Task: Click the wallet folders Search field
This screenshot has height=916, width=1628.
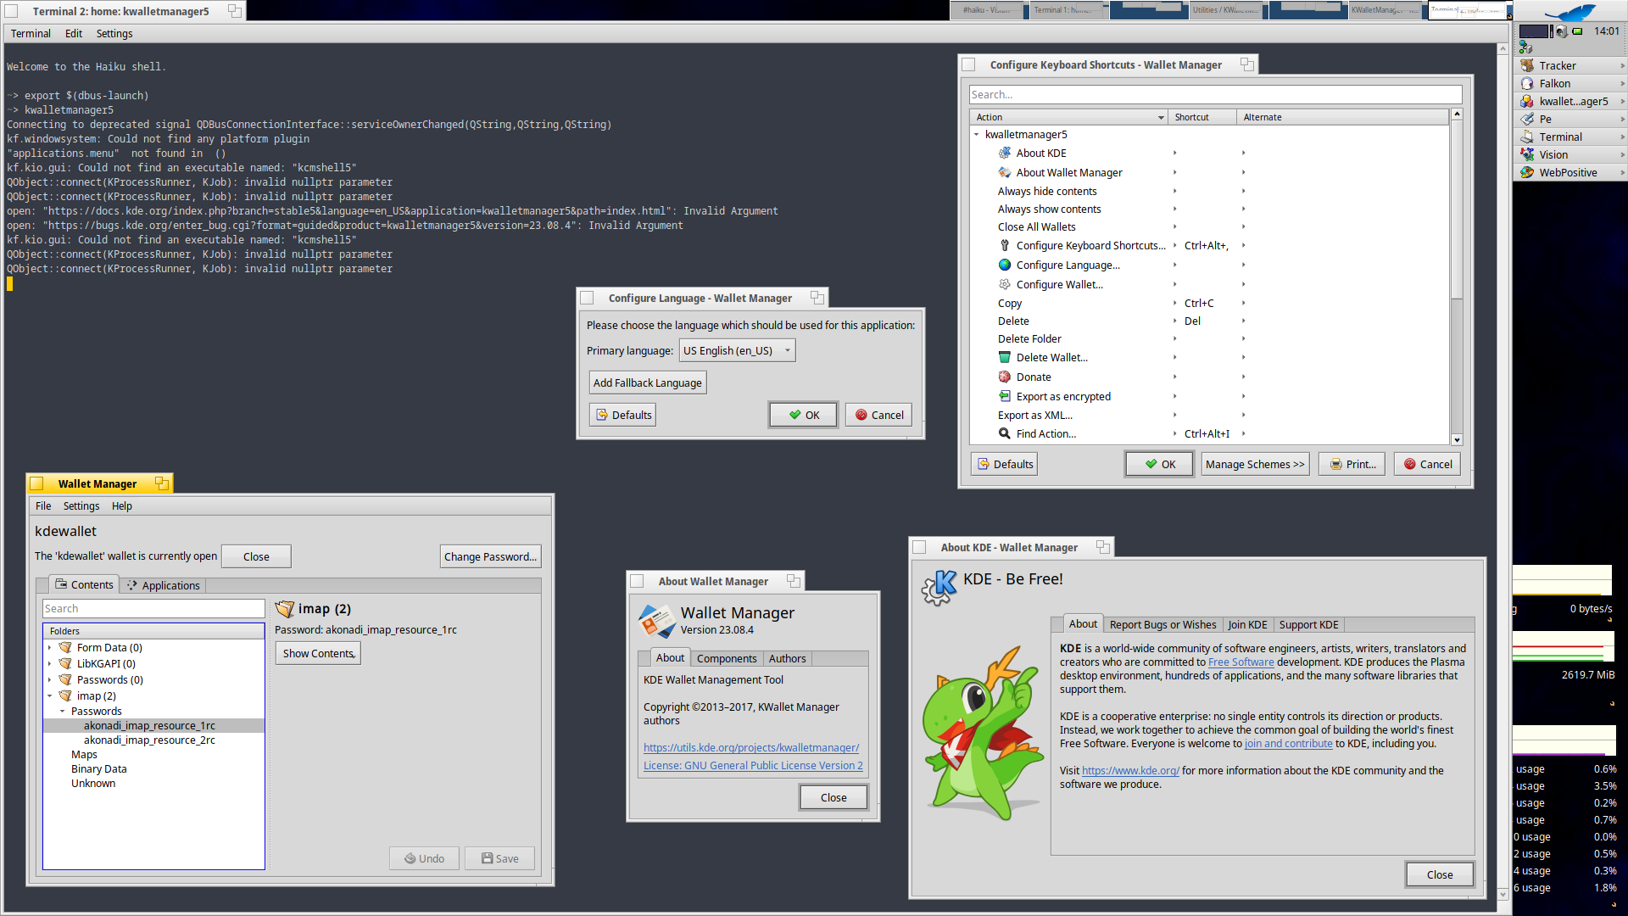Action: (153, 608)
